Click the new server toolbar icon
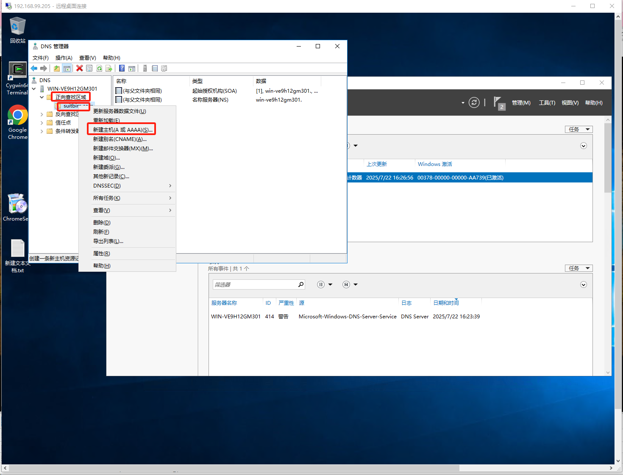The height and width of the screenshot is (475, 623). 145,68
